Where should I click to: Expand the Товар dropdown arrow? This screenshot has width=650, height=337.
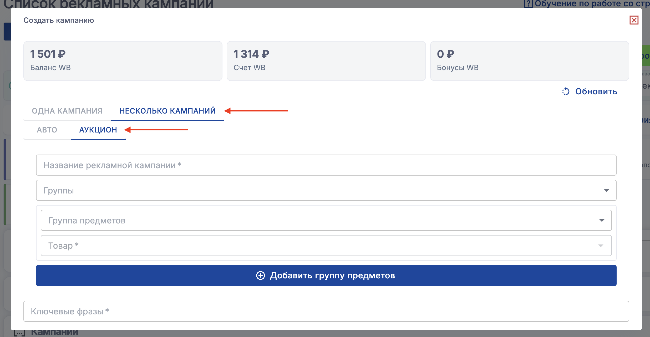click(601, 246)
